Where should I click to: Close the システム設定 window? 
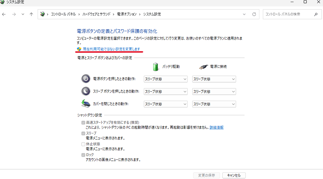318,2
